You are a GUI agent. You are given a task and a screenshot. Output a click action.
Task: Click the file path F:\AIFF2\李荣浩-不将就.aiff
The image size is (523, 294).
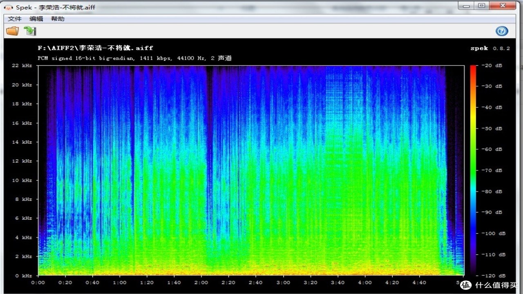pos(96,48)
